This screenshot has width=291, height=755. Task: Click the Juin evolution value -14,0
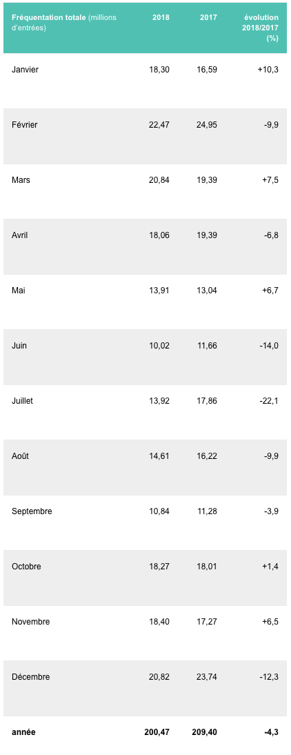269,346
